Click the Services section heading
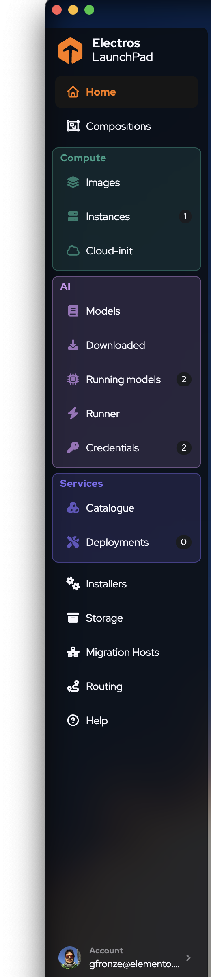This screenshot has height=977, width=211. (82, 484)
